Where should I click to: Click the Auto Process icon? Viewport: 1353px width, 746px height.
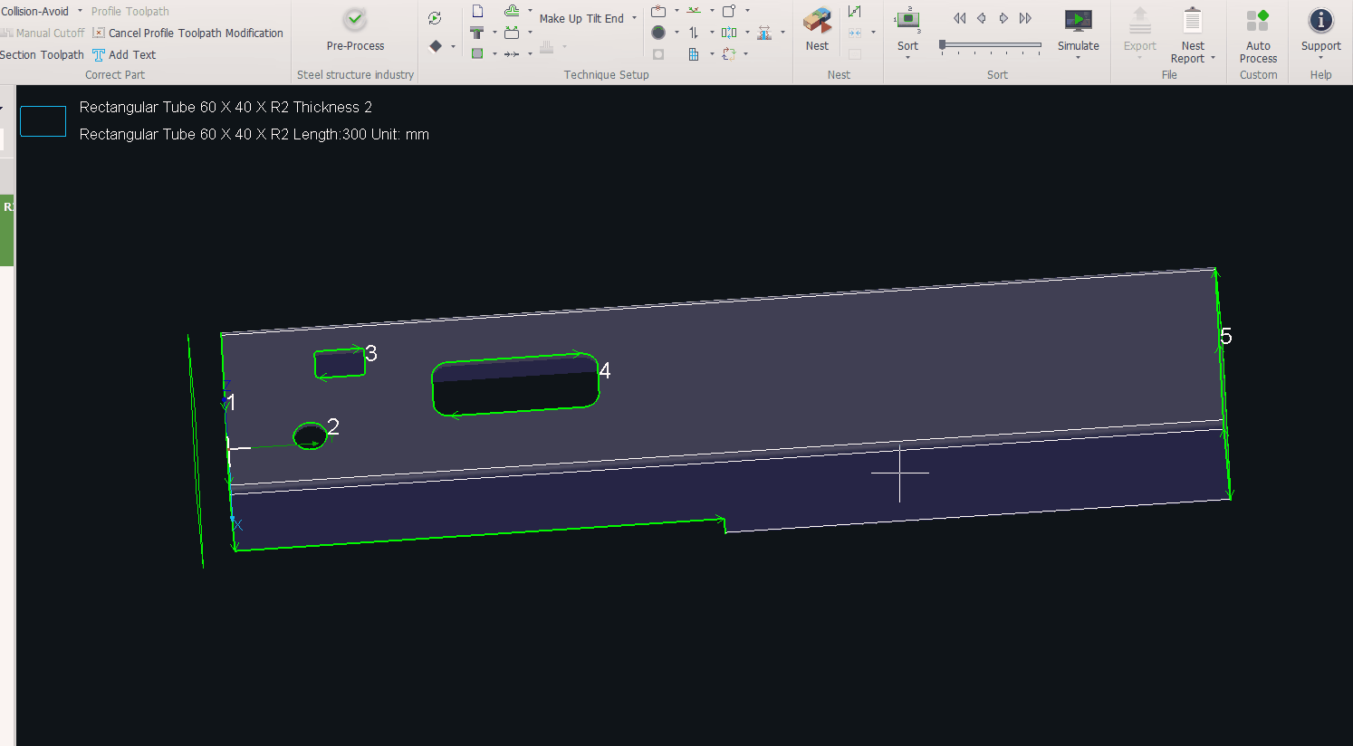coord(1258,22)
